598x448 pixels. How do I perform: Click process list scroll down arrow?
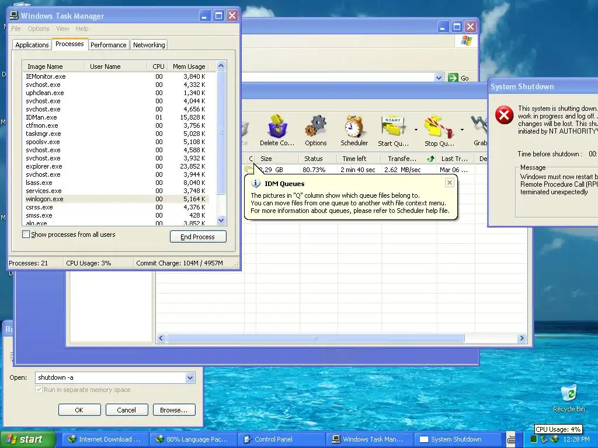(x=221, y=220)
